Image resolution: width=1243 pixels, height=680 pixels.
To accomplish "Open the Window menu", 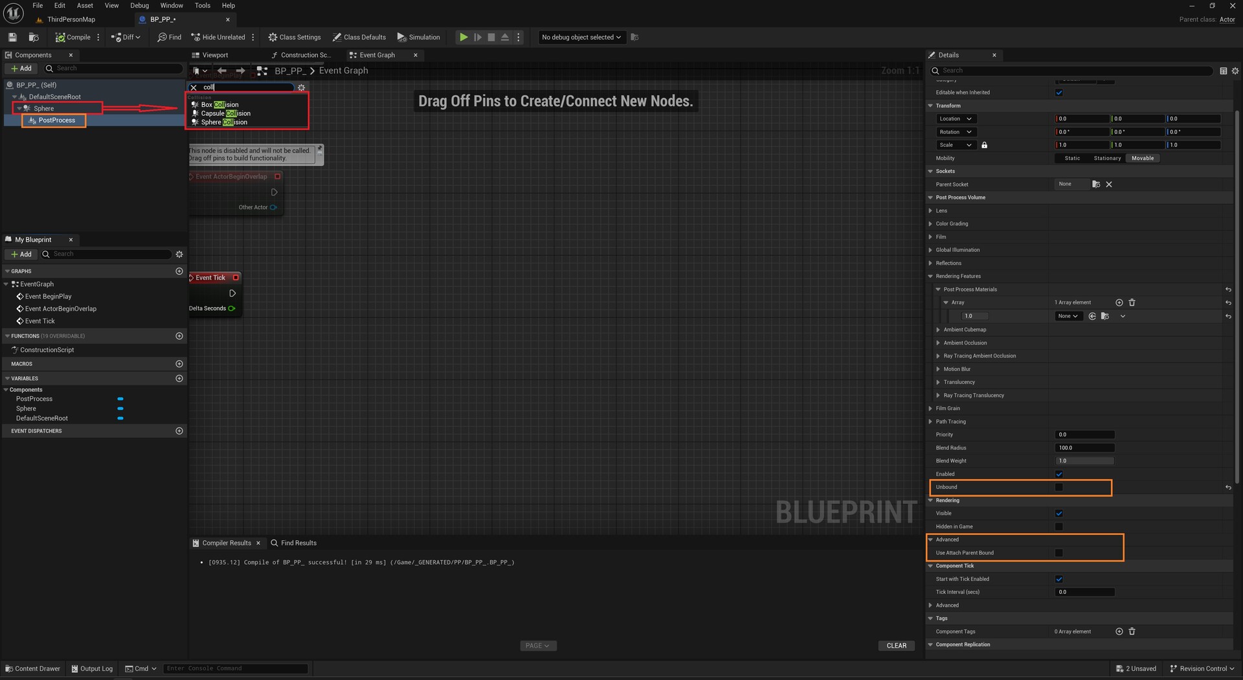I will point(172,5).
